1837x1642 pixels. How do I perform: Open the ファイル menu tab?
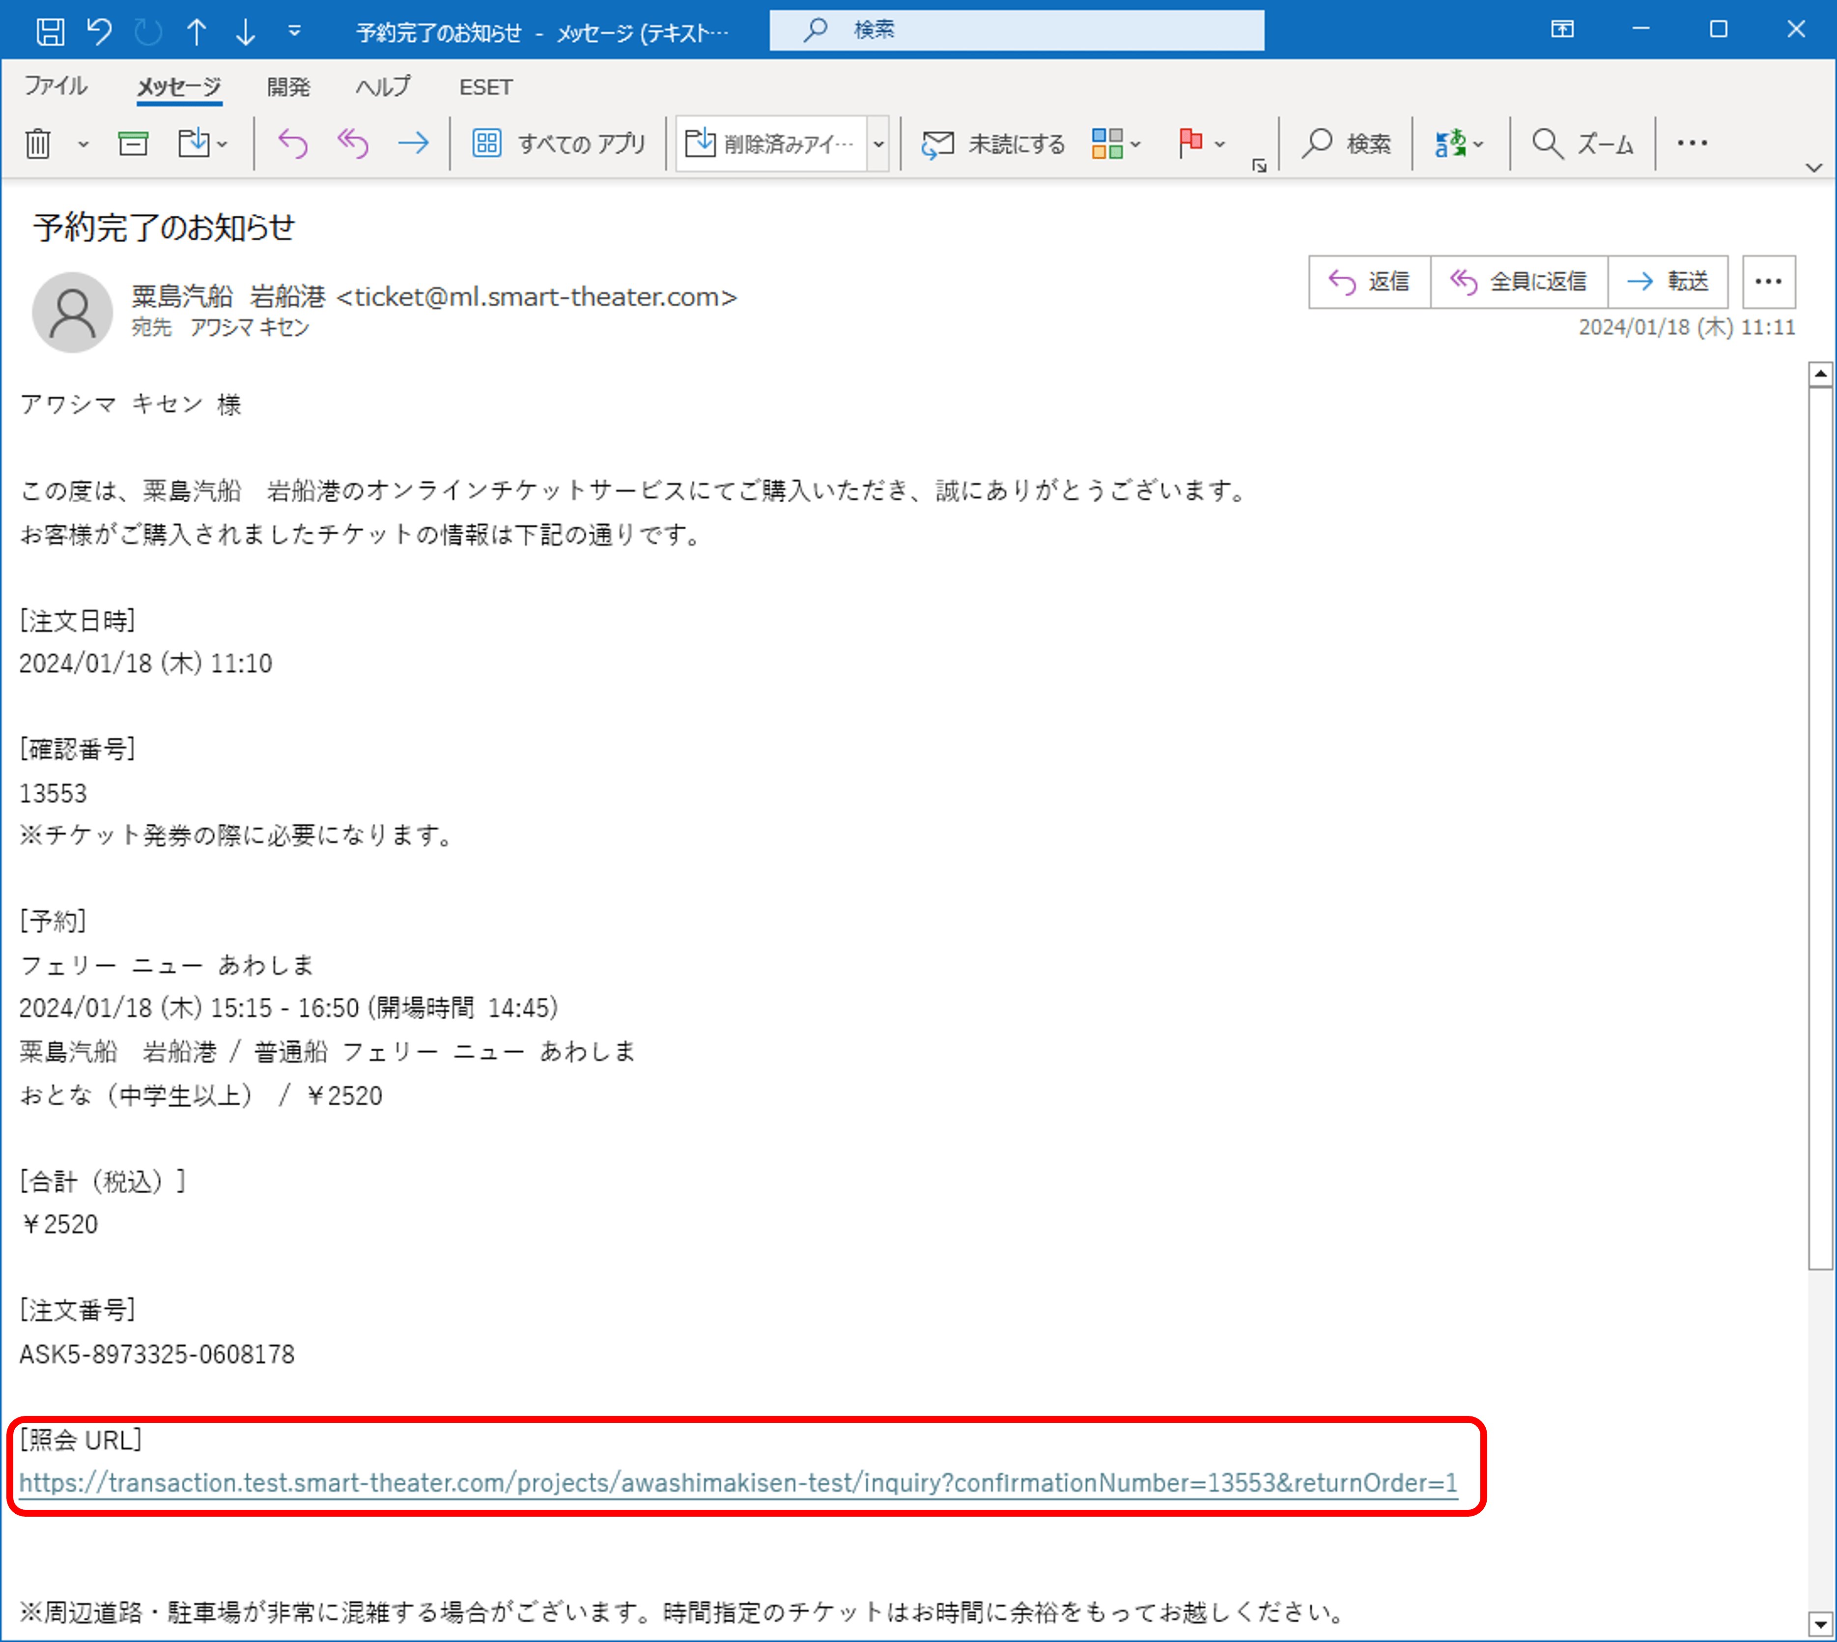pyautogui.click(x=55, y=86)
